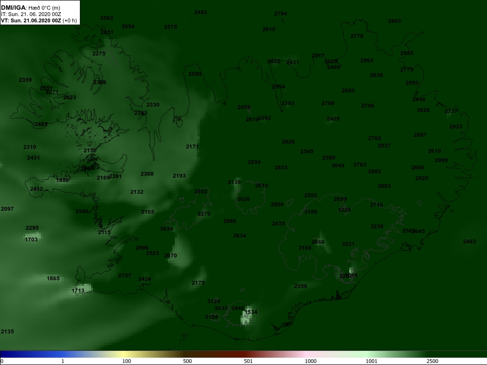Click the map value 3446
The width and height of the screenshot is (487, 365).
[x=238, y=308]
